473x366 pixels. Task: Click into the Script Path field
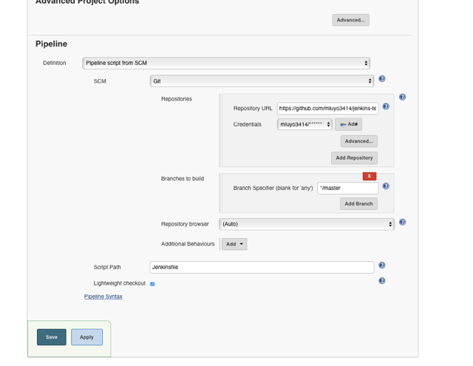pyautogui.click(x=262, y=267)
